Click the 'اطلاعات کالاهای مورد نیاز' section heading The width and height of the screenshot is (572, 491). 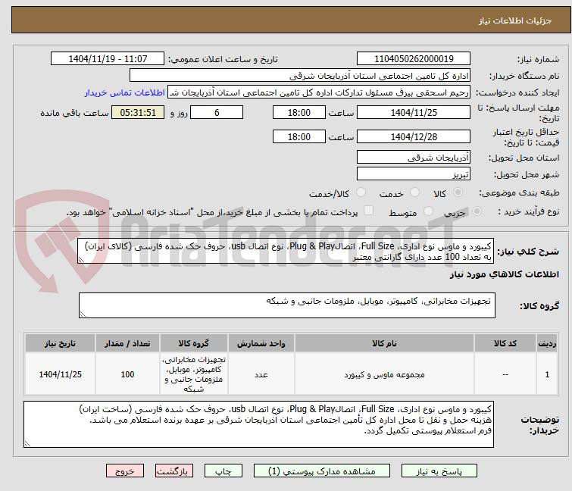point(504,274)
